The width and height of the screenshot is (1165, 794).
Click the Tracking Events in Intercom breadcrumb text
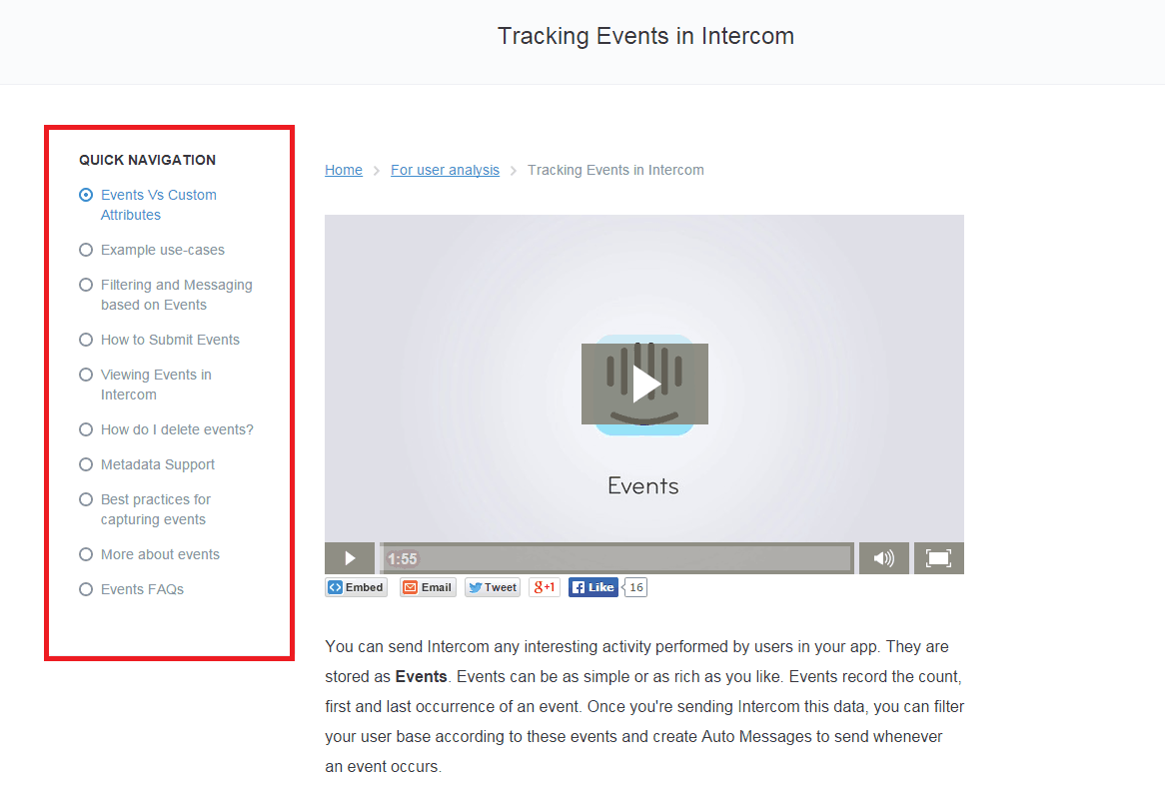click(x=615, y=170)
